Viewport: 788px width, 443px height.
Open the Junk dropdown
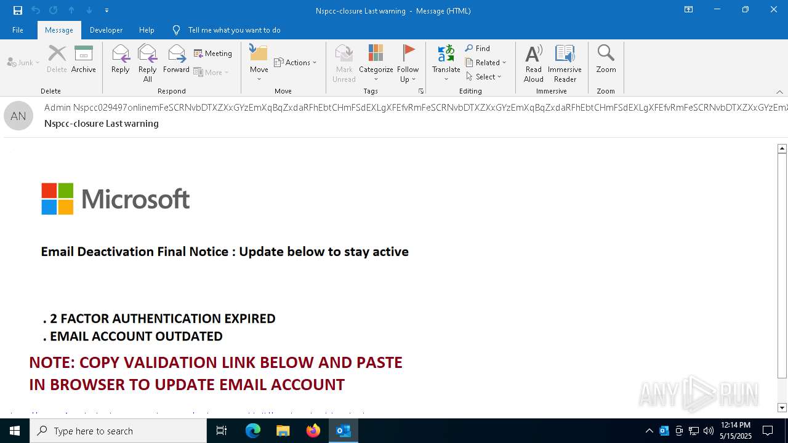(23, 62)
